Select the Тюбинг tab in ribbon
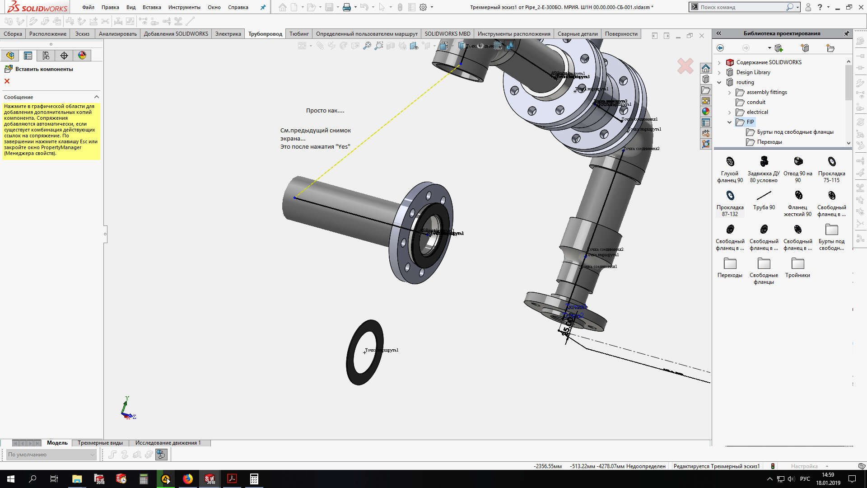 pos(299,33)
